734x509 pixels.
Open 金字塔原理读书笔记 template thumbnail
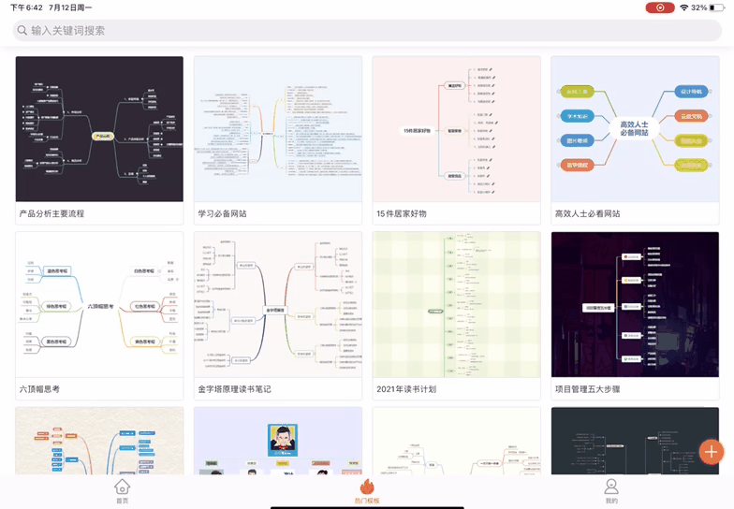278,305
